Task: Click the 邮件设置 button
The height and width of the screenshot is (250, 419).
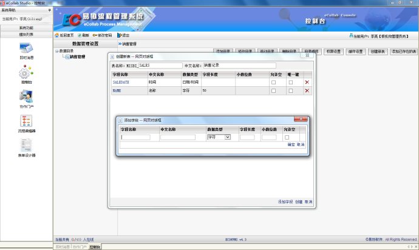Action: pyautogui.click(x=355, y=52)
